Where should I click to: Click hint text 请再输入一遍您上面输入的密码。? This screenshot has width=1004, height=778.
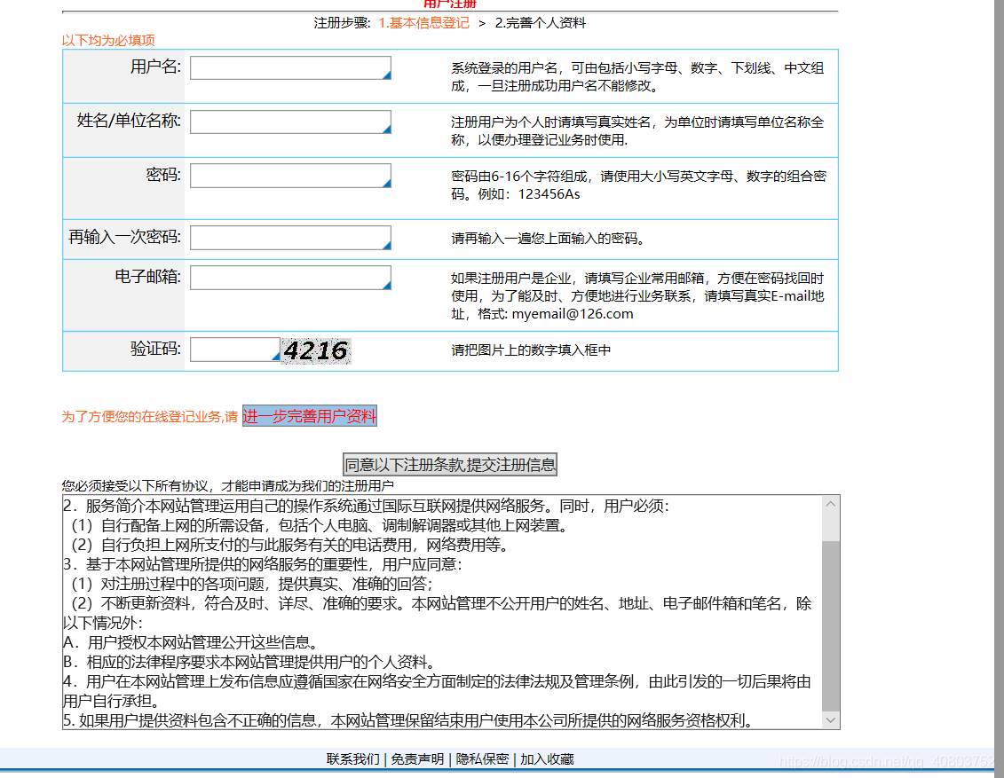550,238
